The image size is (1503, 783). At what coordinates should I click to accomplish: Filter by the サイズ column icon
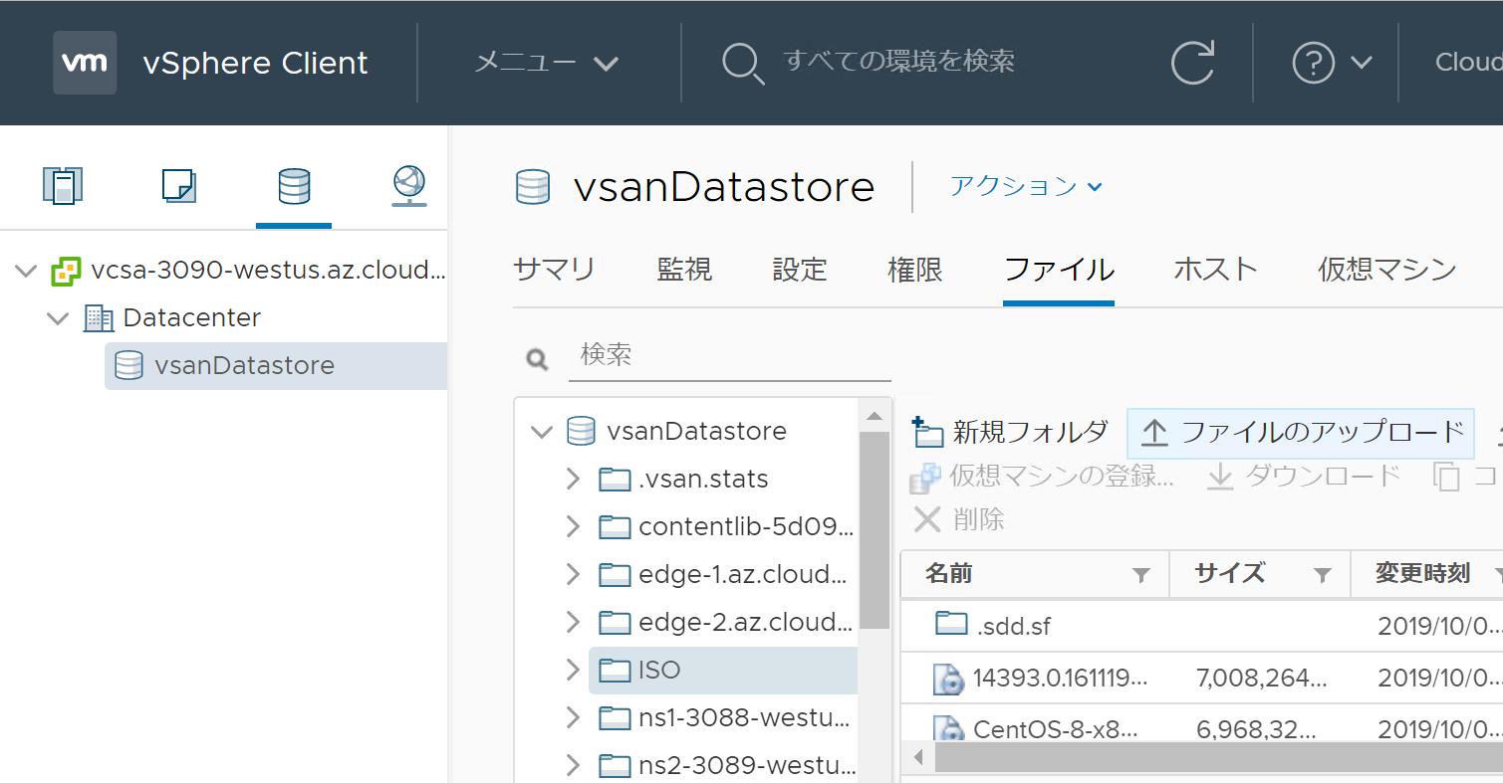1322,575
